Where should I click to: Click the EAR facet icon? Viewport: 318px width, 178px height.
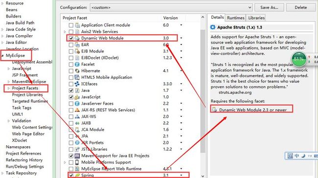point(77,44)
